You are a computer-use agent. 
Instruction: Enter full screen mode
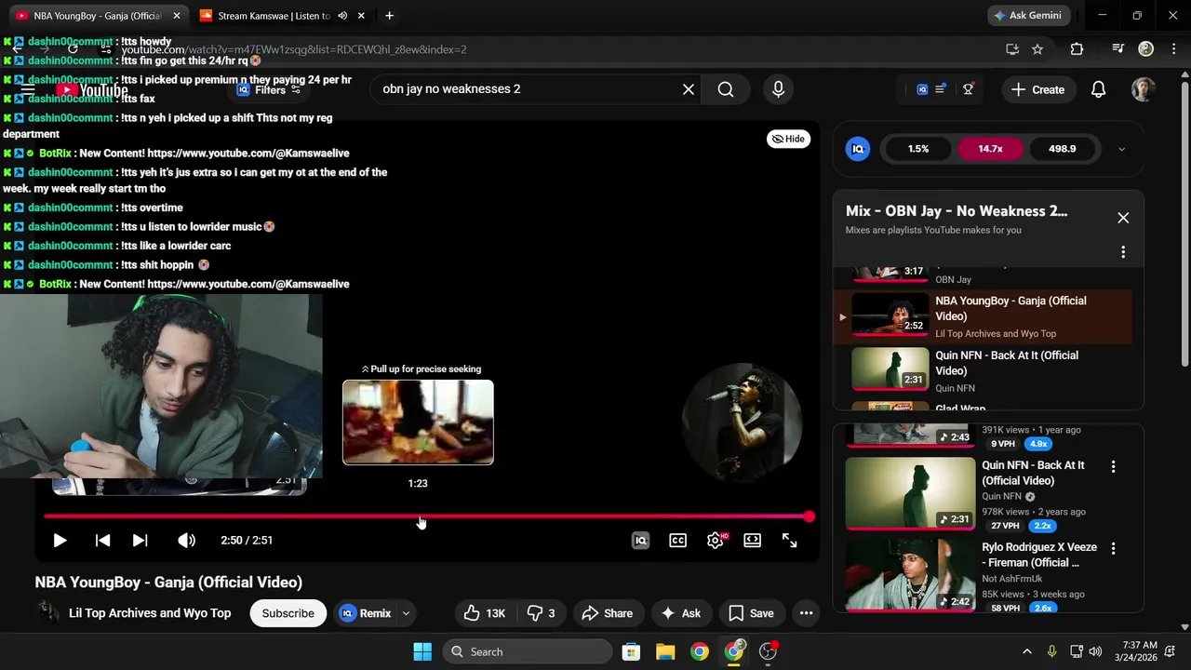tap(789, 540)
